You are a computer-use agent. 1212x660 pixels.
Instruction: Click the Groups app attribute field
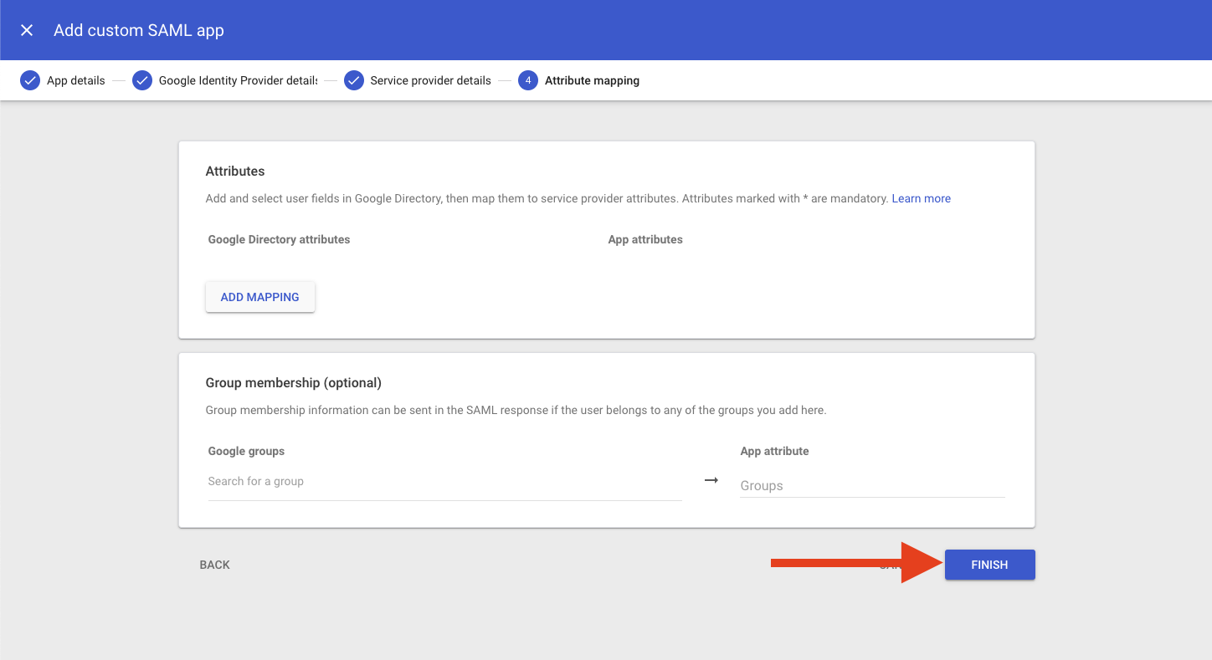click(871, 486)
